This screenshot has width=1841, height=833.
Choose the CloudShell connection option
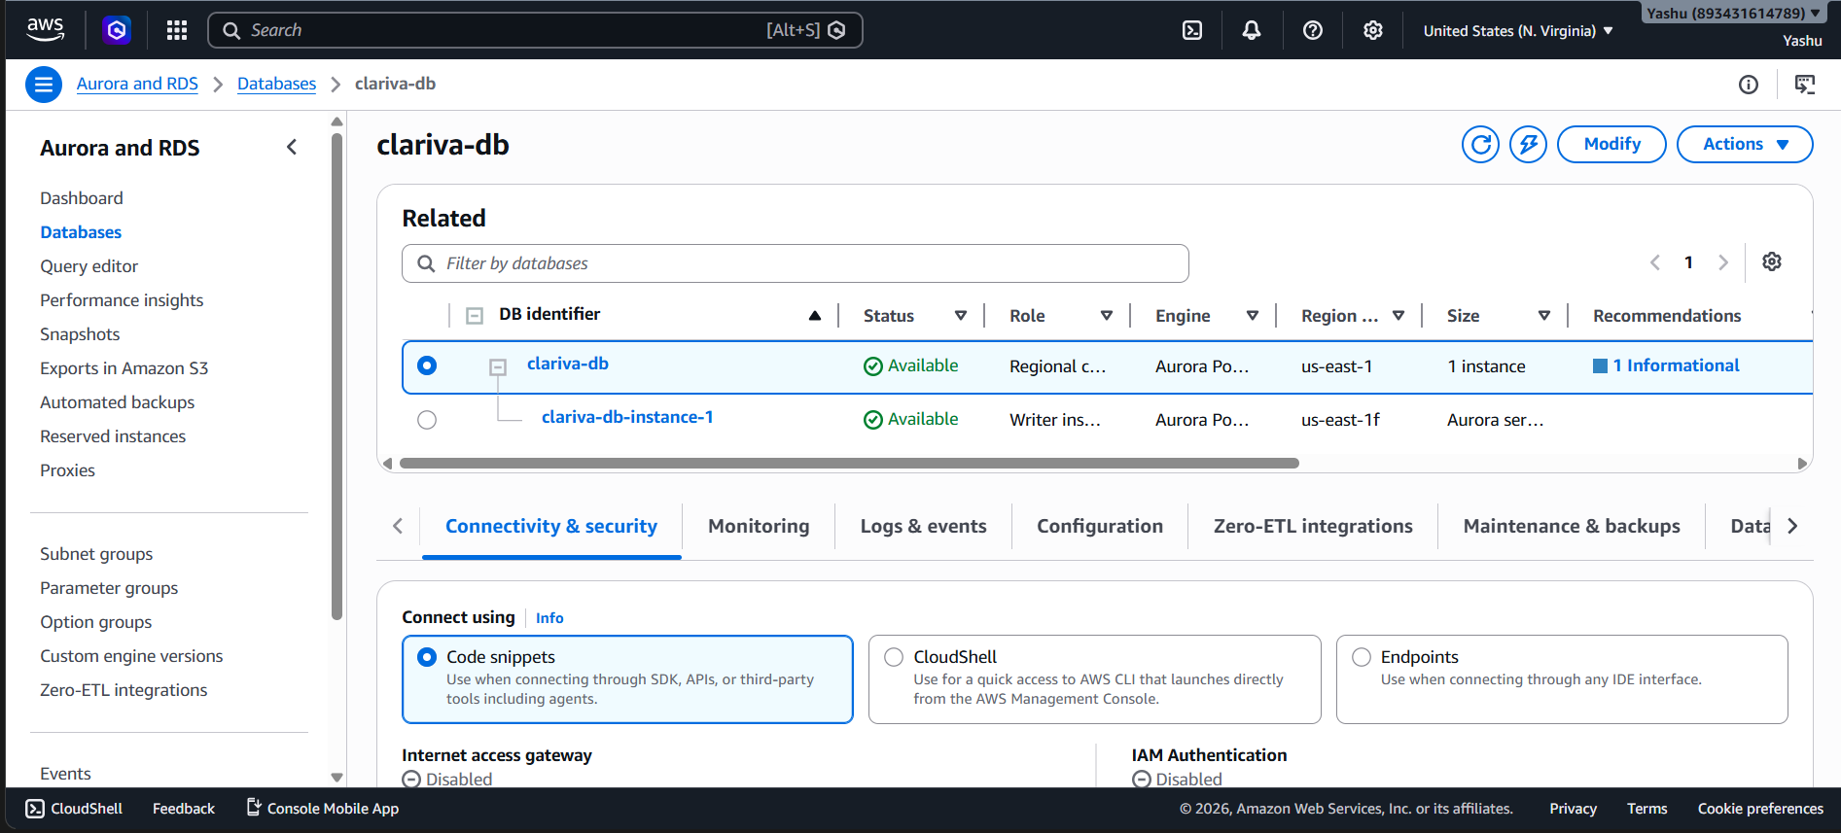(x=1094, y=679)
